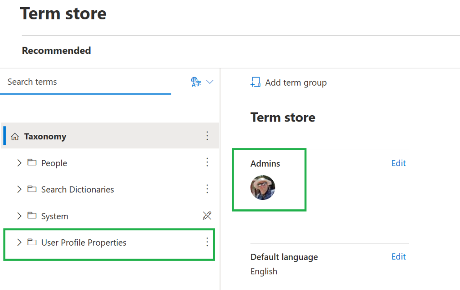
Task: Click the User Profile Properties folder icon
Action: pos(32,242)
